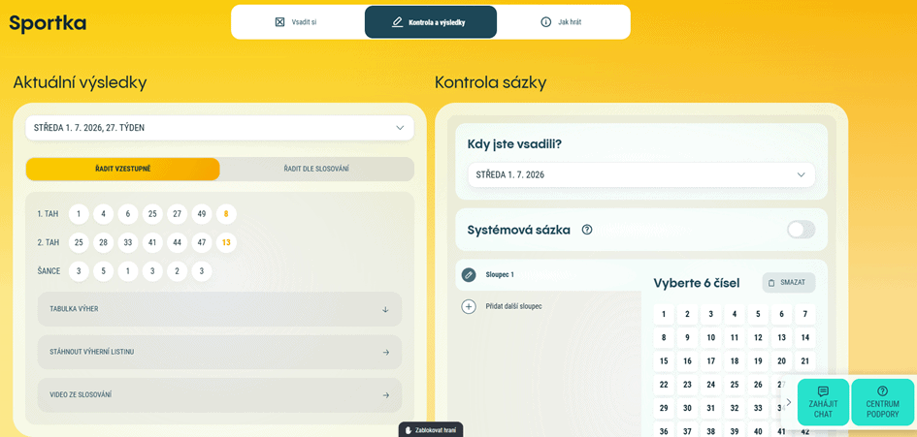This screenshot has width=917, height=437.
Task: Click the chat bubble icon in Zahájit chat
Action: (824, 391)
